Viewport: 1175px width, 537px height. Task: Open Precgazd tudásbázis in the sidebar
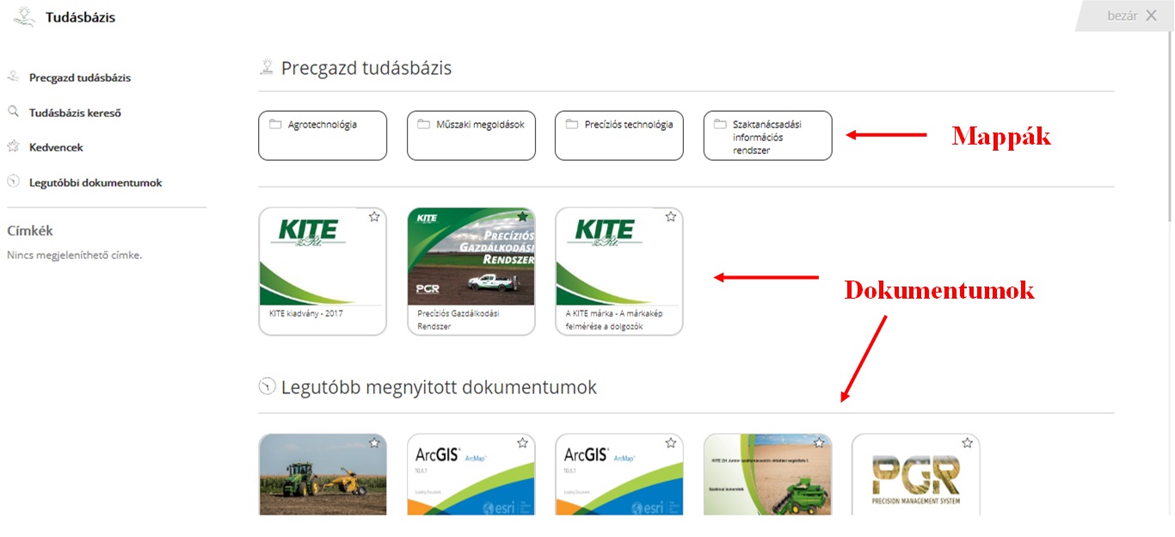point(80,77)
